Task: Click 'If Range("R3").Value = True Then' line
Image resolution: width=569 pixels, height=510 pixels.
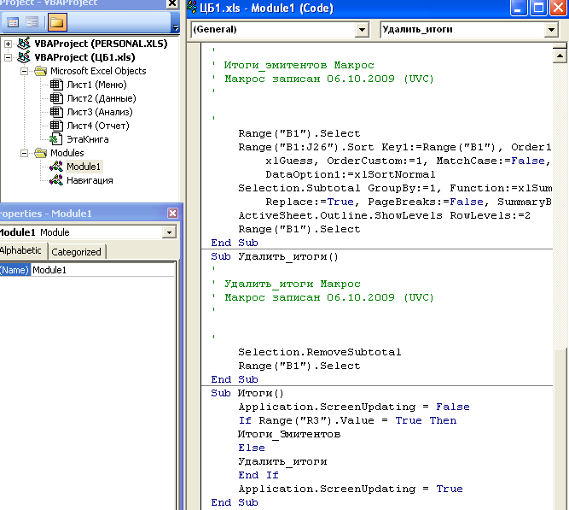Action: click(x=347, y=420)
